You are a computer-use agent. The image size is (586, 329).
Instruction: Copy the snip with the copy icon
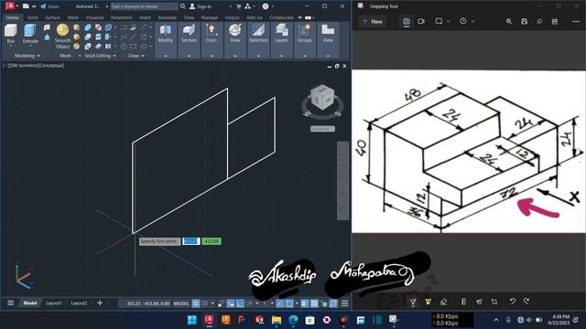point(539,21)
